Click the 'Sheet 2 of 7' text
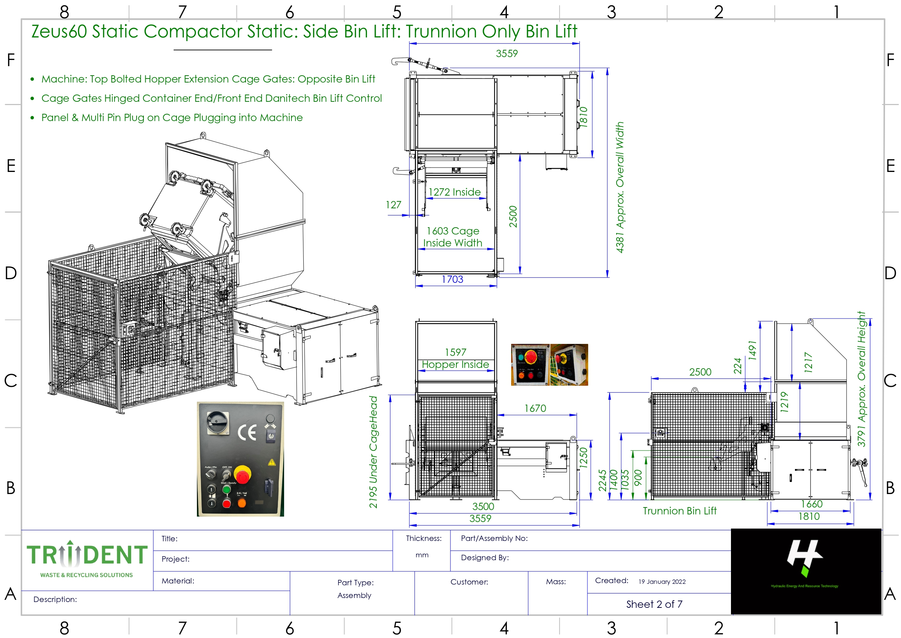This screenshot has width=901, height=638. click(654, 604)
